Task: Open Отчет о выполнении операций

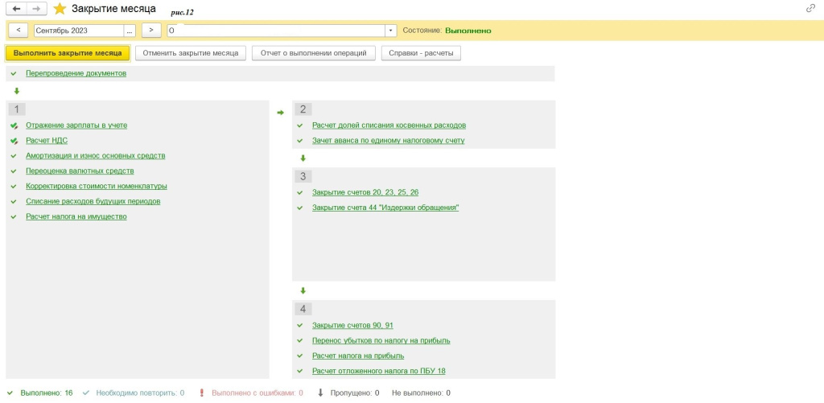Action: coord(313,53)
